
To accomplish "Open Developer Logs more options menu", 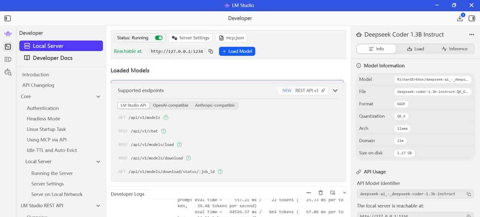I will click(309, 193).
